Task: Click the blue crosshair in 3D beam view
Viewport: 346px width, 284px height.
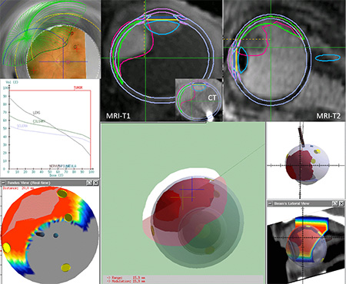Action: pyautogui.click(x=192, y=190)
